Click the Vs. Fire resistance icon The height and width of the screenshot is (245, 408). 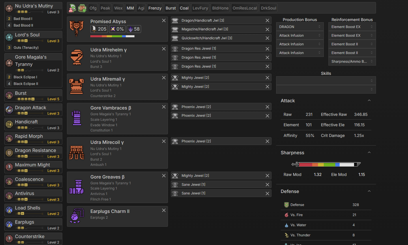tap(287, 215)
